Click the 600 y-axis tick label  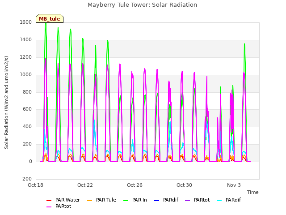coord(27,109)
